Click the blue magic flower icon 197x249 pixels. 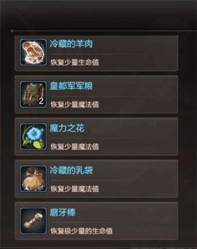pyautogui.click(x=33, y=137)
